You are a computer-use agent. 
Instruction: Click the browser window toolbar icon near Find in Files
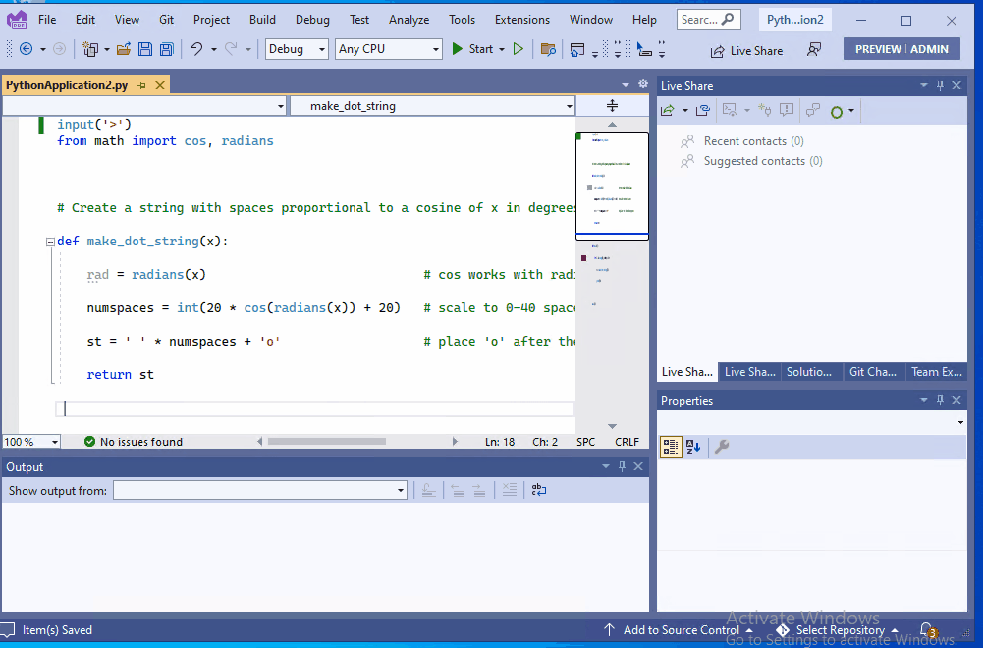point(577,49)
